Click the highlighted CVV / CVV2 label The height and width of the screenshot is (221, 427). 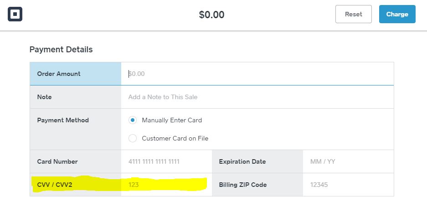tap(55, 185)
